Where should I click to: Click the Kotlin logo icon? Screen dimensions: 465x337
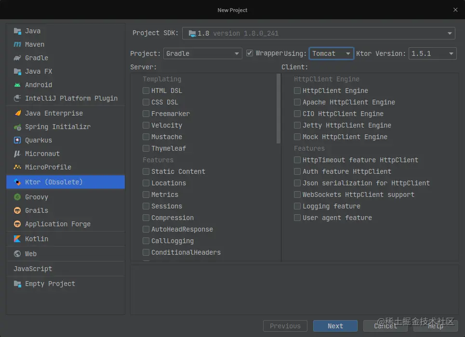coord(17,239)
